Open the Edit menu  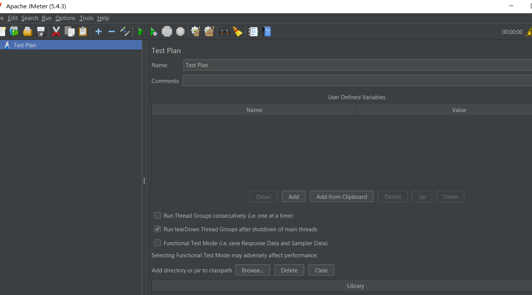tap(13, 18)
